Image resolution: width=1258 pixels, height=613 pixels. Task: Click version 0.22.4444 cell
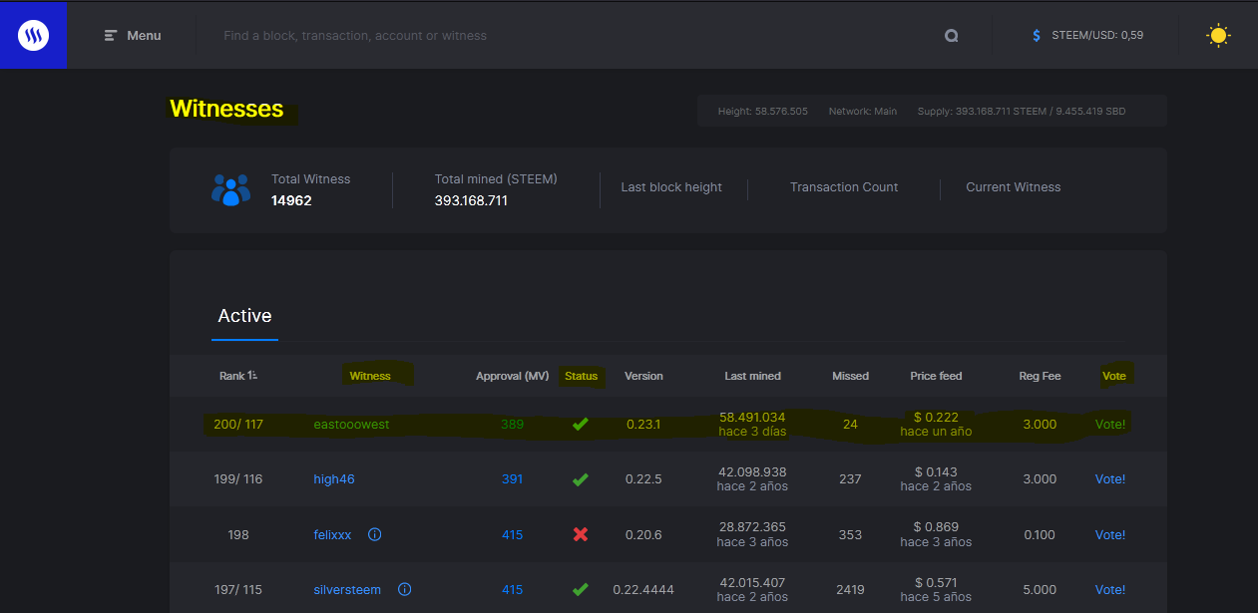643,589
